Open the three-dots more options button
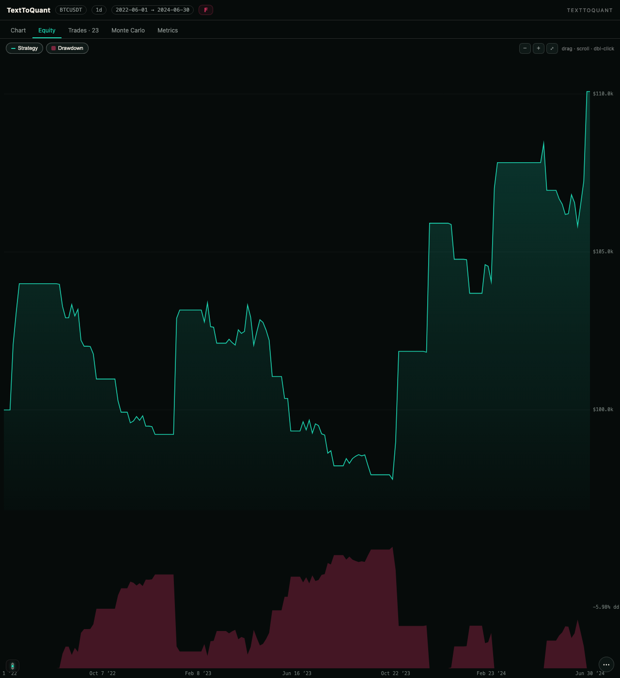The height and width of the screenshot is (678, 620). click(x=606, y=665)
